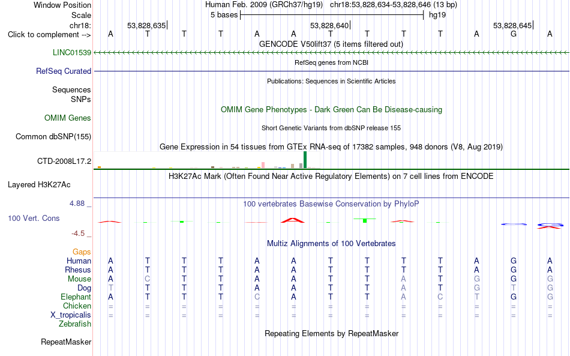Click the chr18:53,828,634-53,828,646 position text
The width and height of the screenshot is (570, 356).
coord(394,5)
